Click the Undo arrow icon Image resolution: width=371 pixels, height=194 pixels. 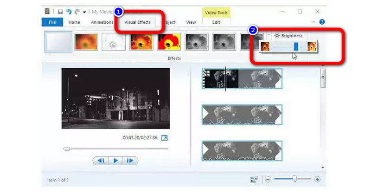(69, 12)
